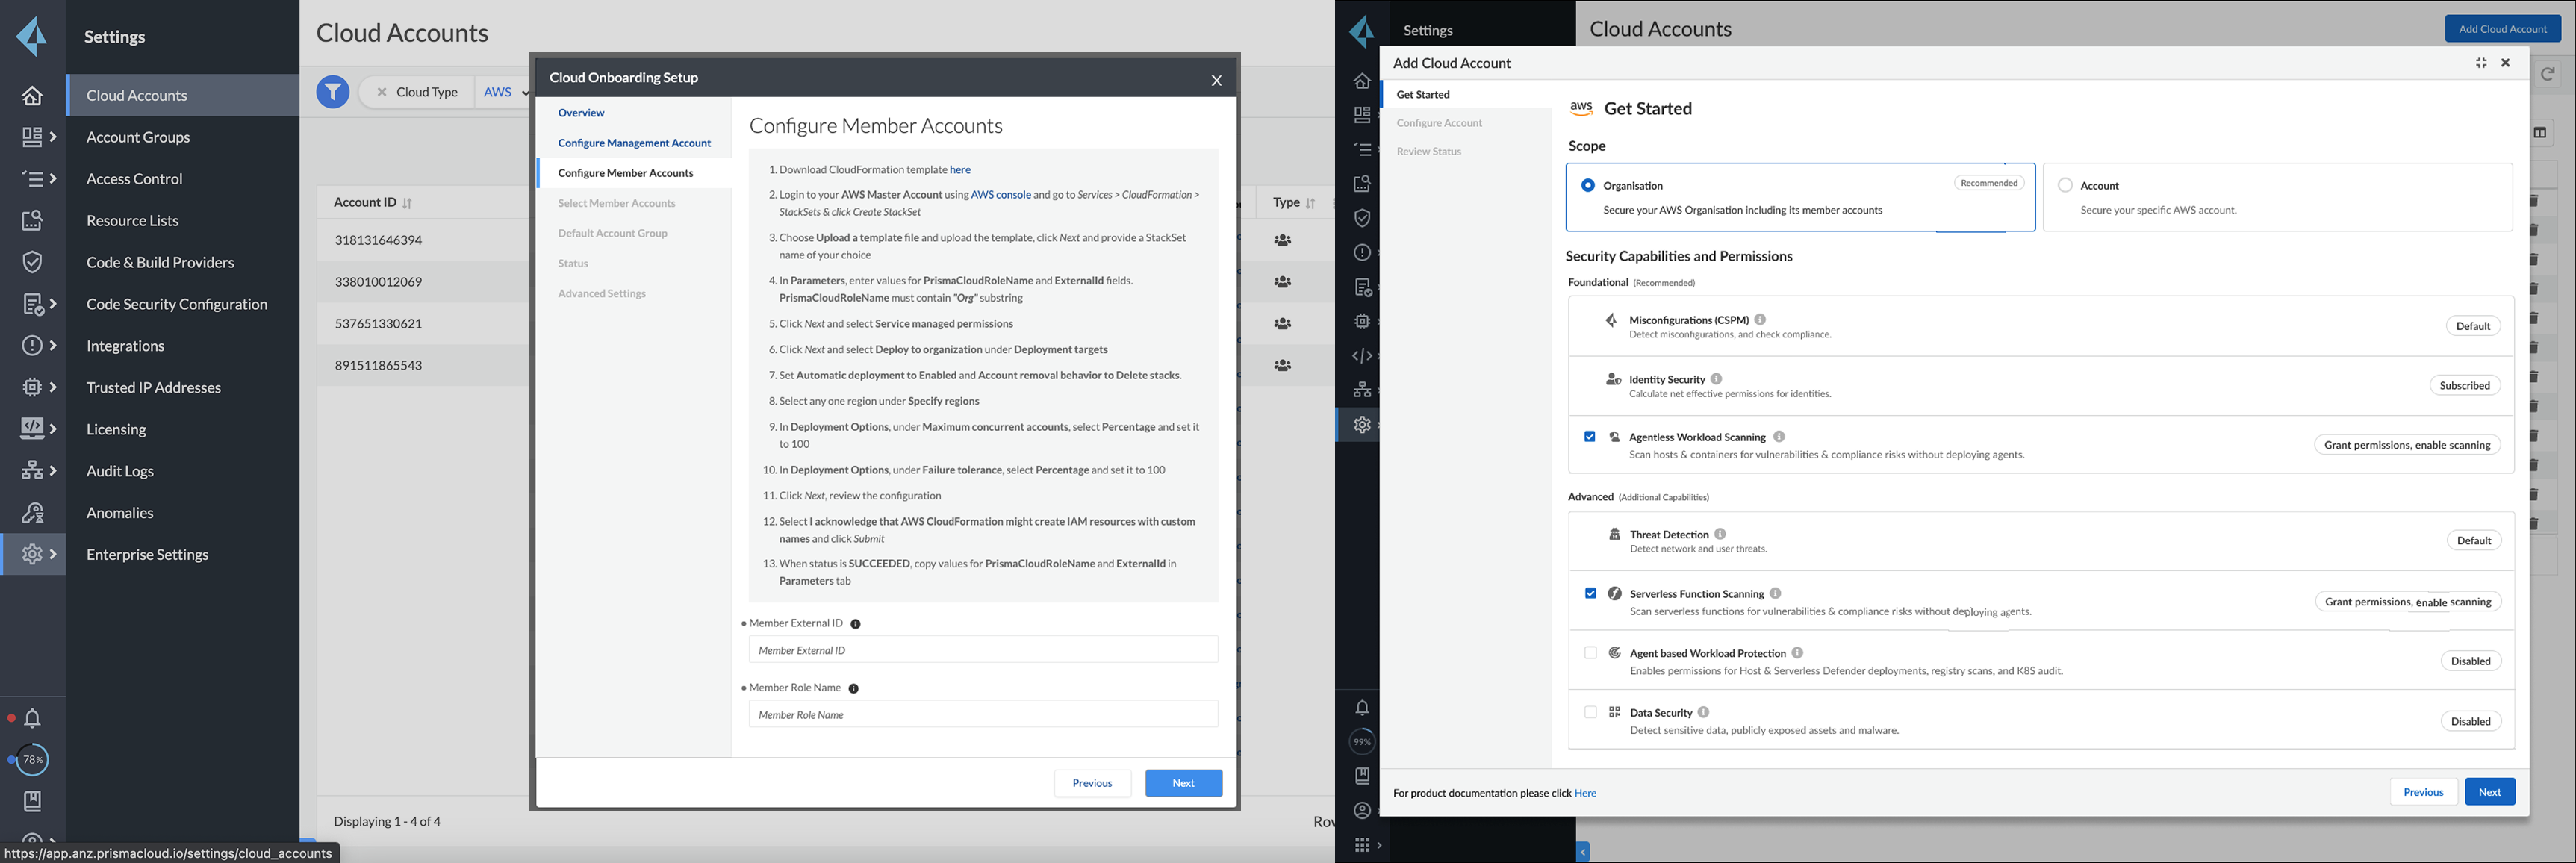Open the dashboard icon in Add Cloud Account window sidebar
This screenshot has width=2576, height=863.
(x=1362, y=115)
